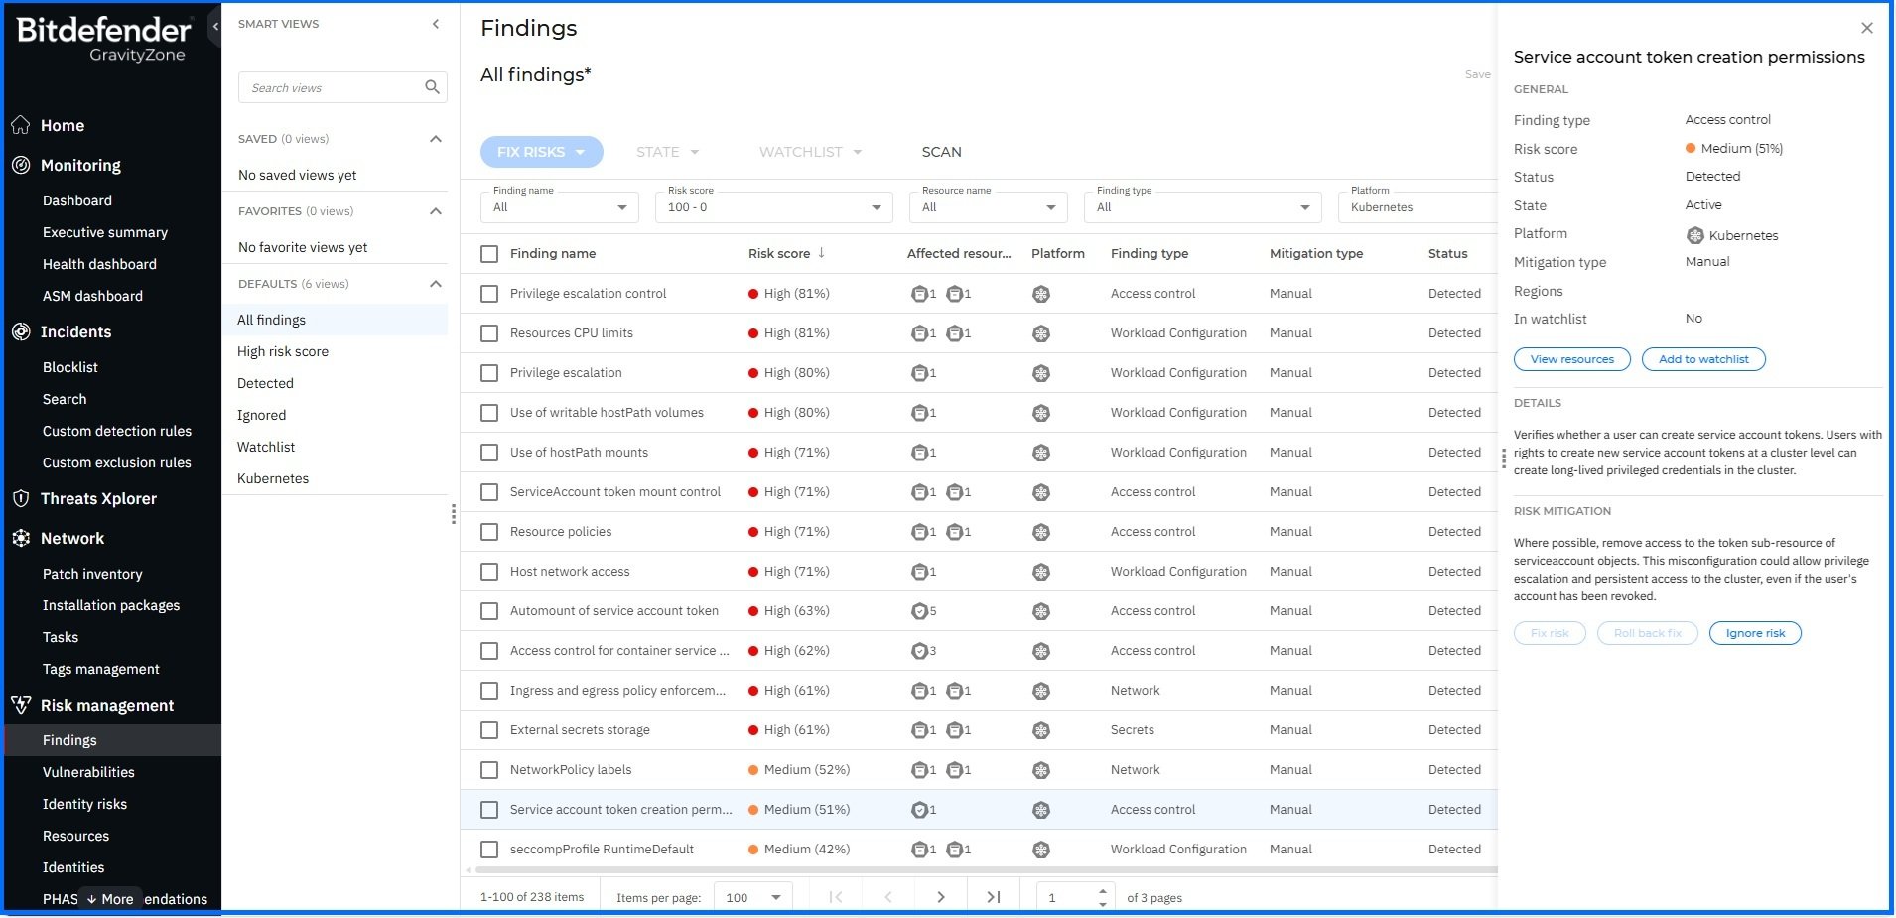Check the Resources CPU limits row checkbox
The width and height of the screenshot is (1896, 918).
(x=489, y=333)
